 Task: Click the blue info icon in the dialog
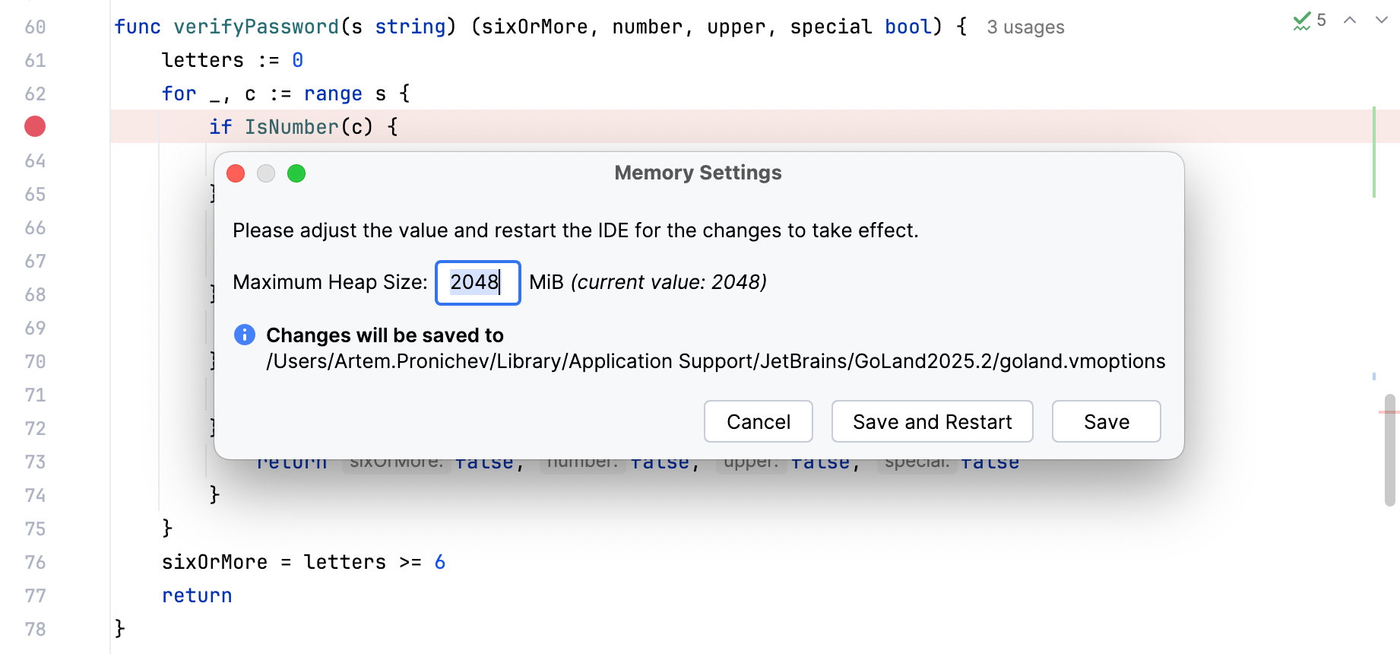pyautogui.click(x=245, y=335)
